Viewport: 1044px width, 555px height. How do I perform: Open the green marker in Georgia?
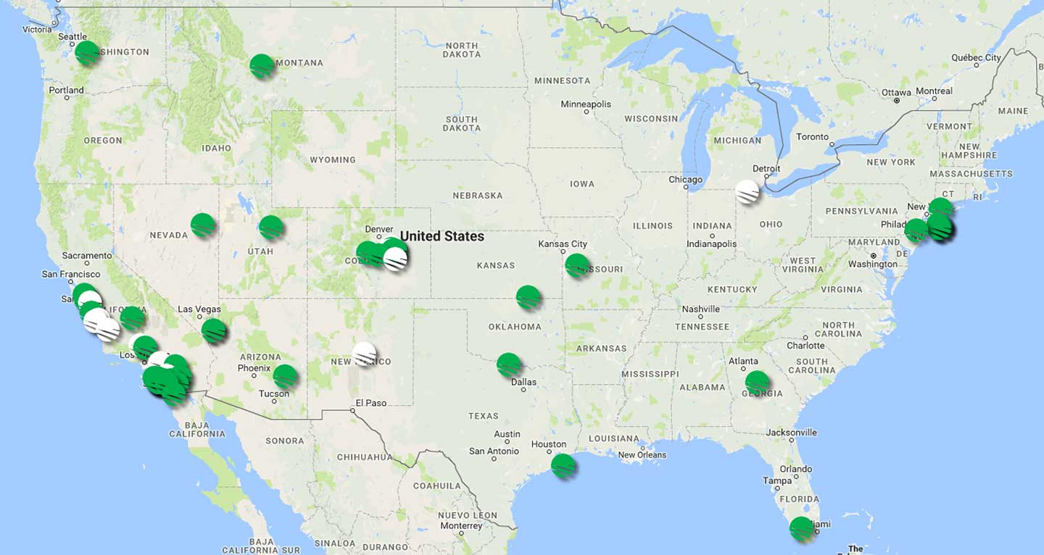pyautogui.click(x=757, y=382)
